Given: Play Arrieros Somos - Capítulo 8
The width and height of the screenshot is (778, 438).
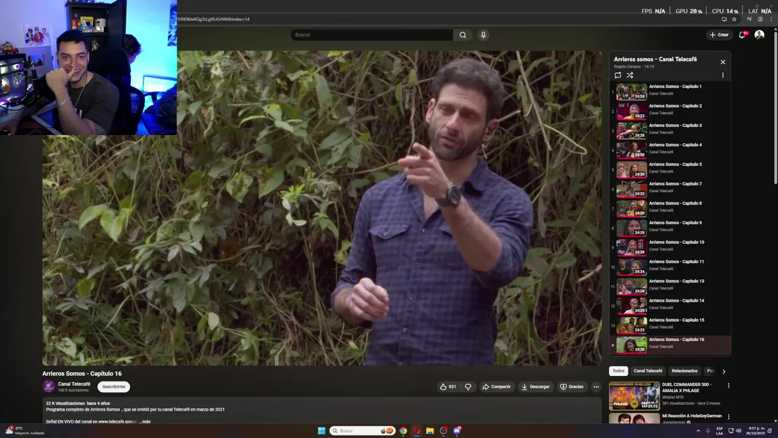Looking at the screenshot, I should pos(671,208).
